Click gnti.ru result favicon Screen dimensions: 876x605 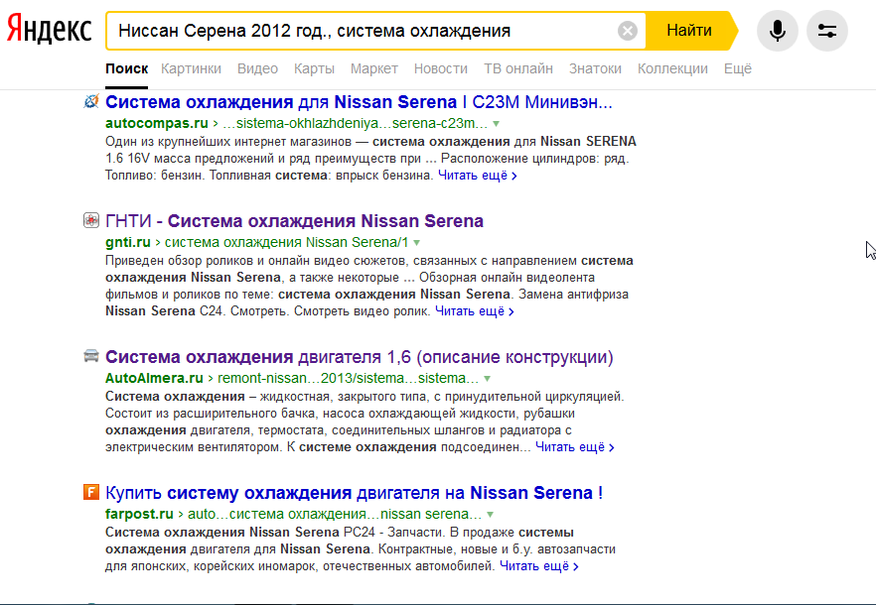coord(91,220)
